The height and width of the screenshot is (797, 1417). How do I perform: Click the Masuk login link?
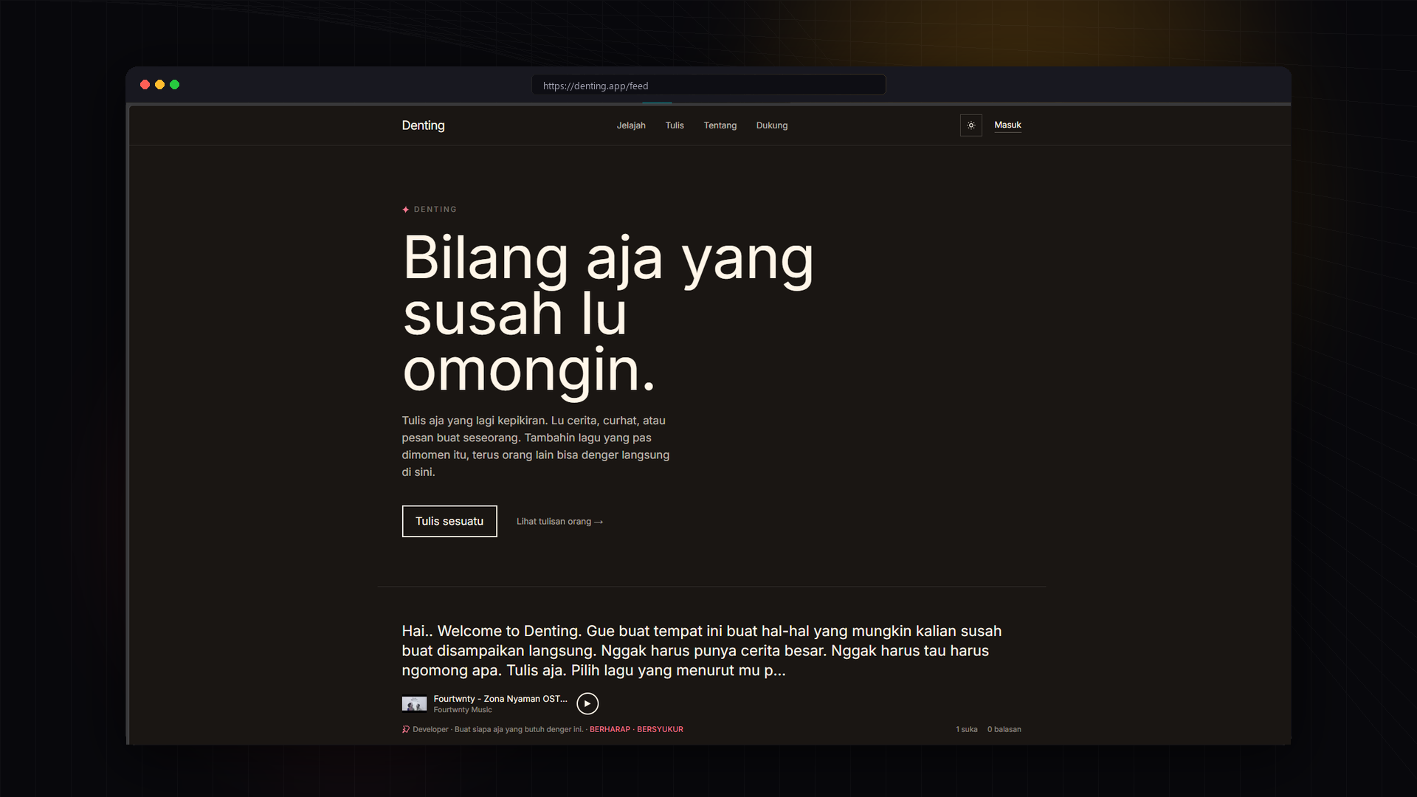1007,125
